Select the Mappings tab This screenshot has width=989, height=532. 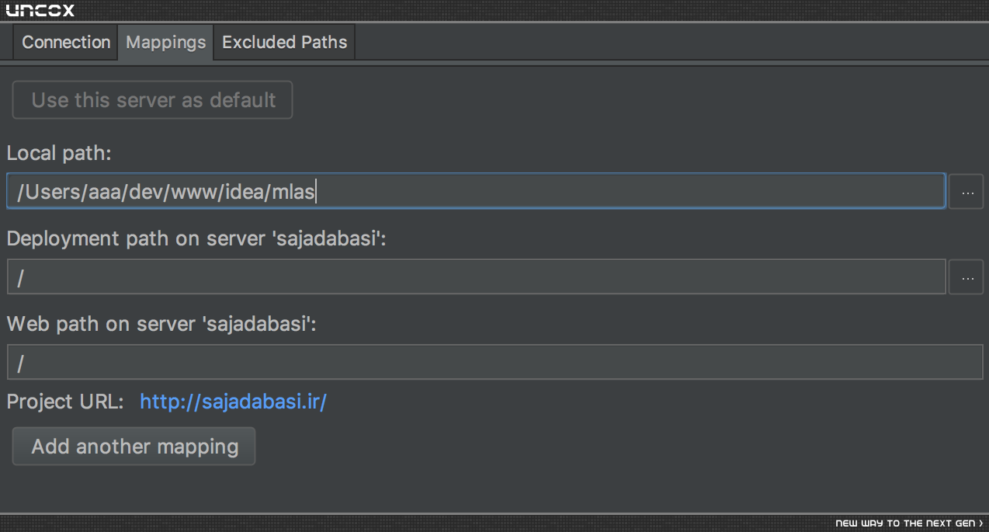[x=166, y=42]
